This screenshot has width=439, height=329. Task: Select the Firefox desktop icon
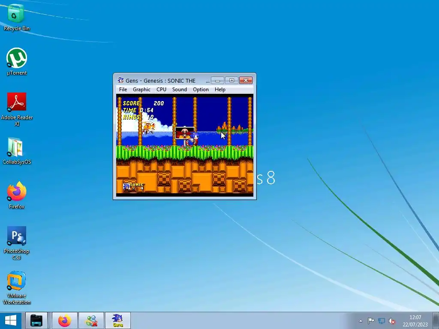click(x=17, y=195)
